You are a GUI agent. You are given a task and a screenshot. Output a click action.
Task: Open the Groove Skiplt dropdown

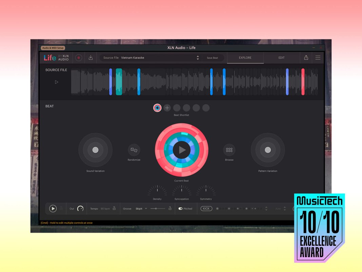[146, 208]
